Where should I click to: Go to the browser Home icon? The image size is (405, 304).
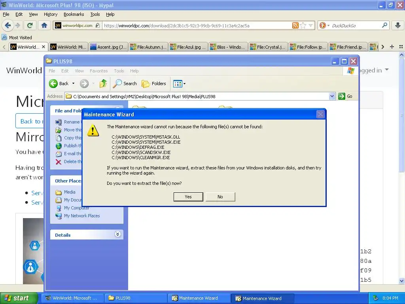44,25
